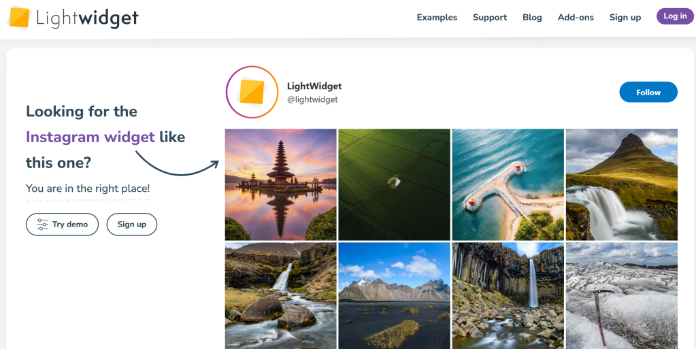Open the cone mountain with waterfall photo
This screenshot has width=696, height=349.
pos(621,185)
